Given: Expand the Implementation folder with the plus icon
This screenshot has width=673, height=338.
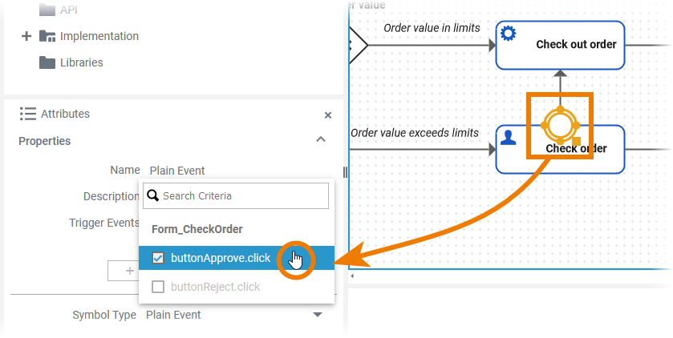Looking at the screenshot, I should (x=26, y=36).
